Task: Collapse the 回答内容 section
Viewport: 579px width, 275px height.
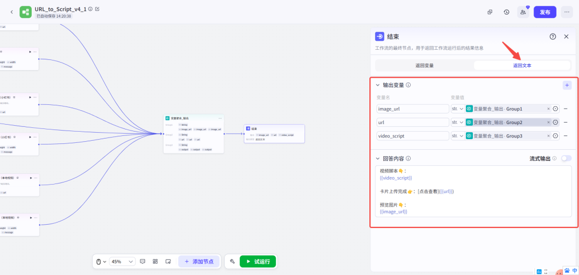Action: pyautogui.click(x=377, y=158)
